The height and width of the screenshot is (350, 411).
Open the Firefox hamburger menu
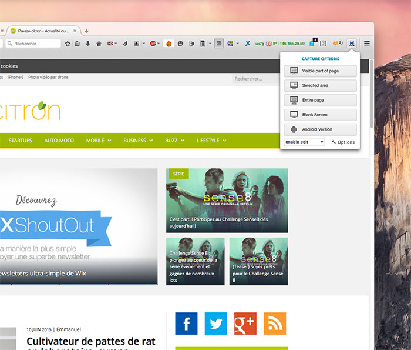click(x=367, y=44)
